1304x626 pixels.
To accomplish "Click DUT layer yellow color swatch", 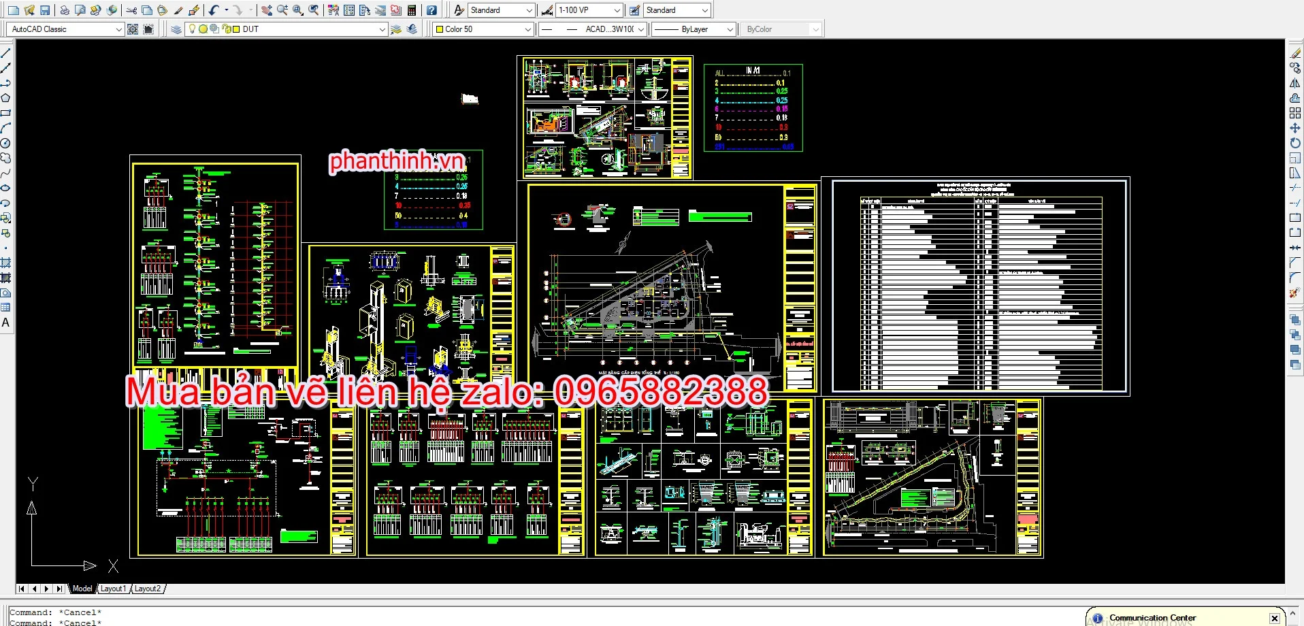I will [235, 29].
